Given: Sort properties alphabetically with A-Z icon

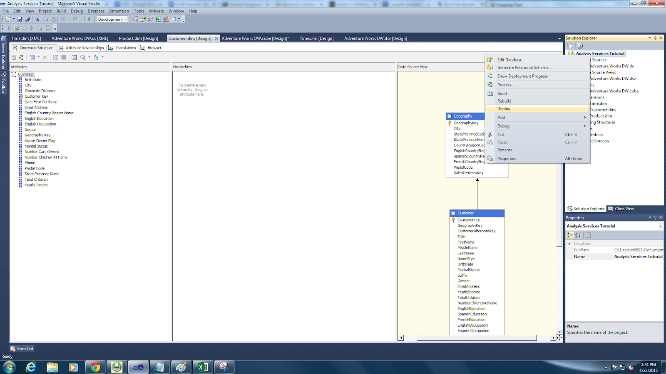Looking at the screenshot, I should point(578,235).
